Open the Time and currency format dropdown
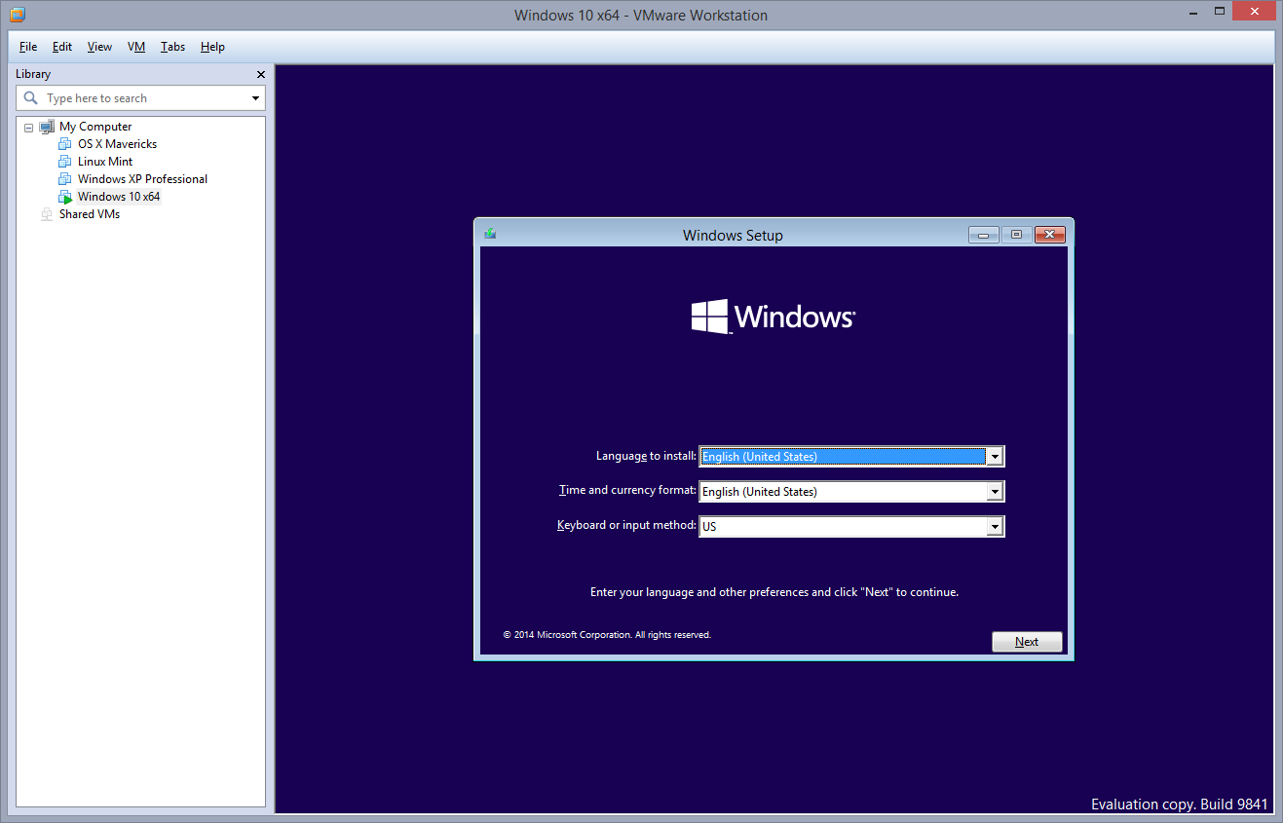Viewport: 1283px width, 823px height. [995, 492]
